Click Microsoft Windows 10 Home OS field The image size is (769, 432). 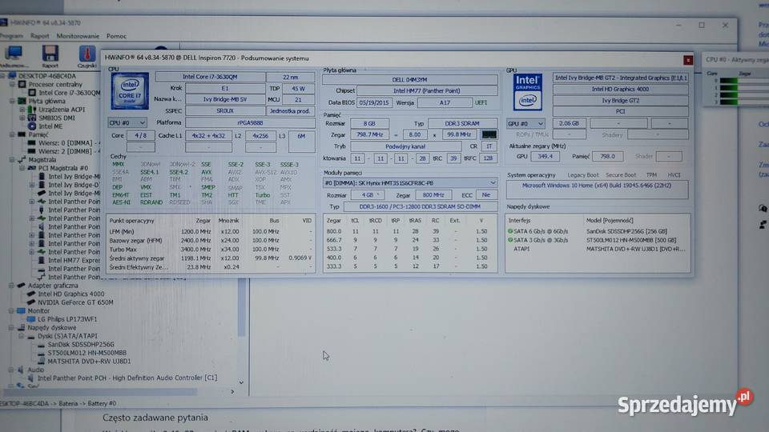point(597,189)
